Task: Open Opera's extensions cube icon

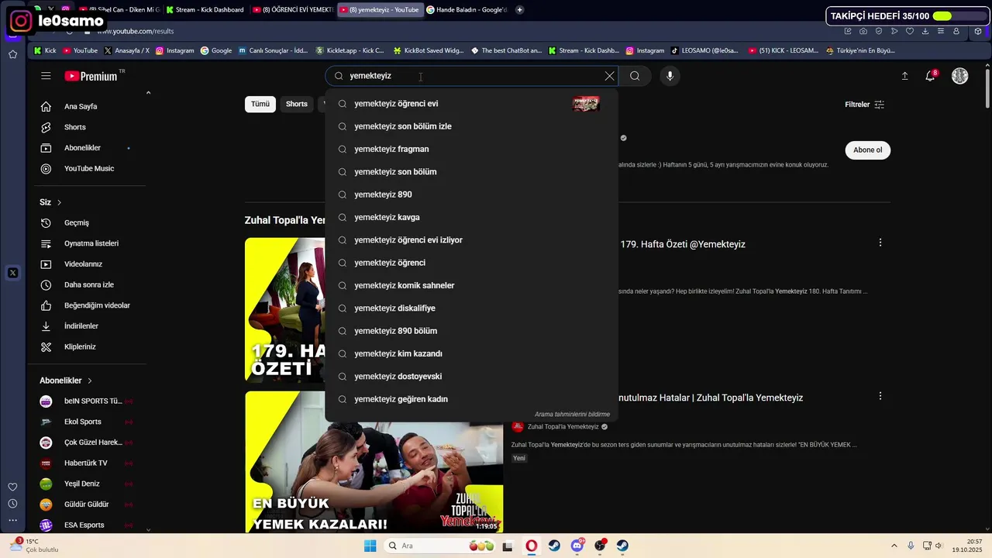Action: coord(978,31)
